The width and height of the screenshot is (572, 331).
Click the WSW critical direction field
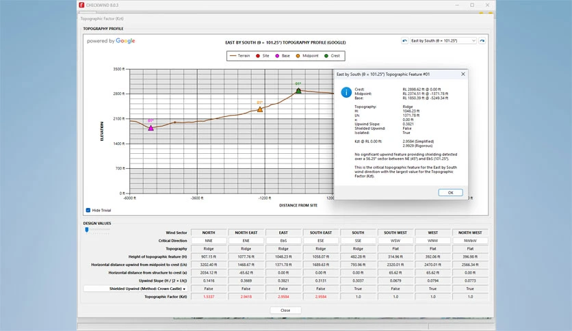(x=395, y=241)
